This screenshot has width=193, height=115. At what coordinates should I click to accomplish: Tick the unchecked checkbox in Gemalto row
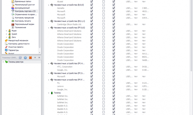104,8
